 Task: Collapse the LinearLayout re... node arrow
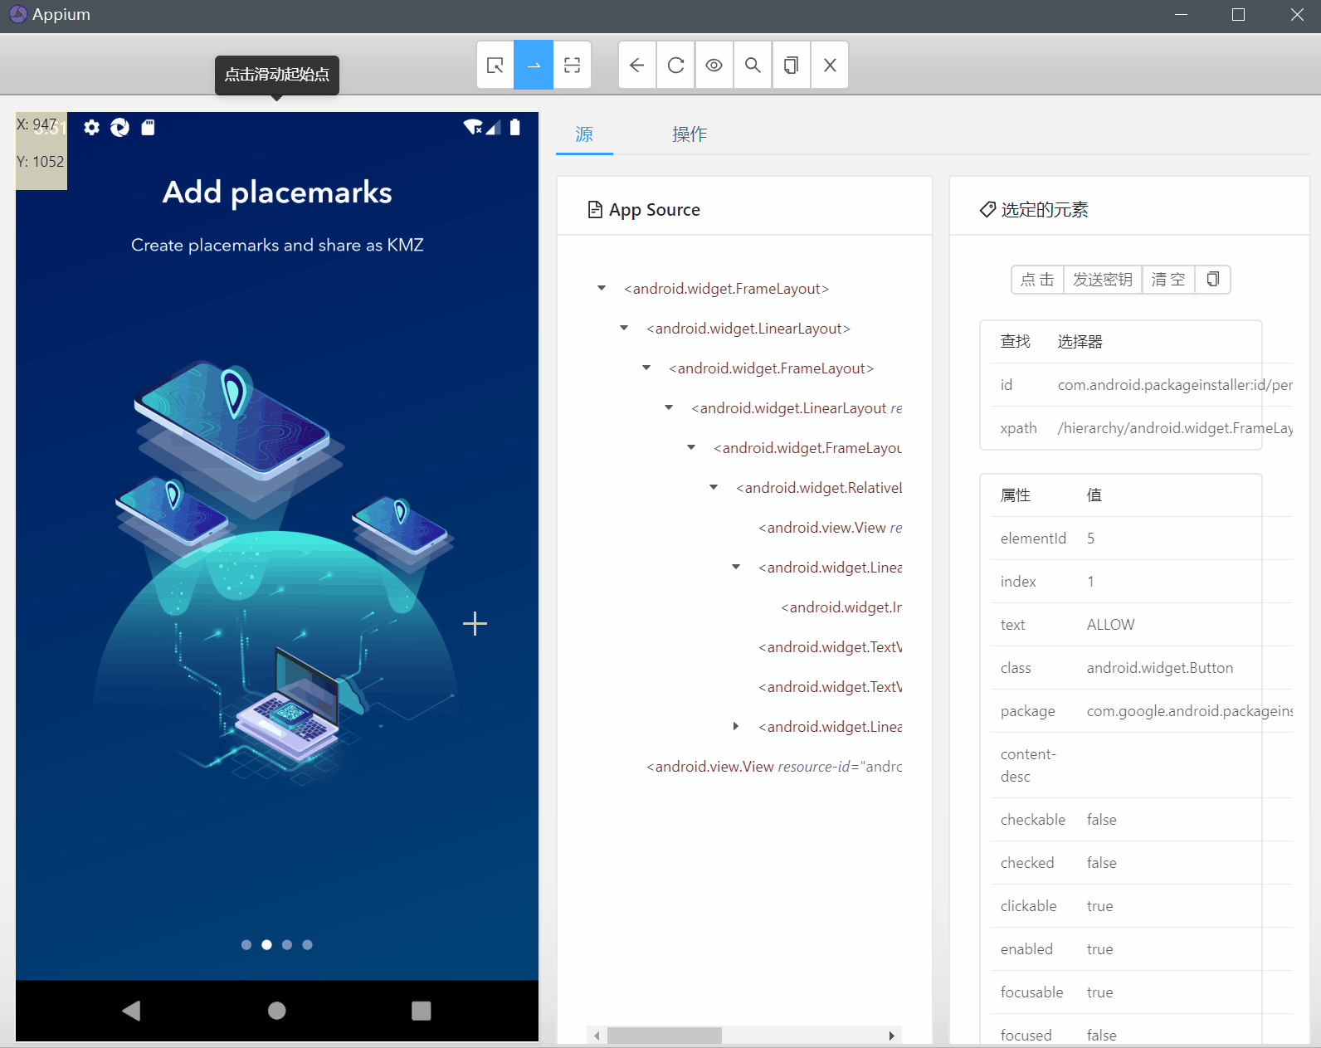669,407
